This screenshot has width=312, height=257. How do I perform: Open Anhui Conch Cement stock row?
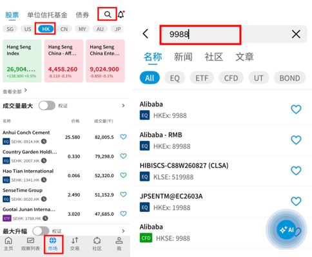pos(64,137)
